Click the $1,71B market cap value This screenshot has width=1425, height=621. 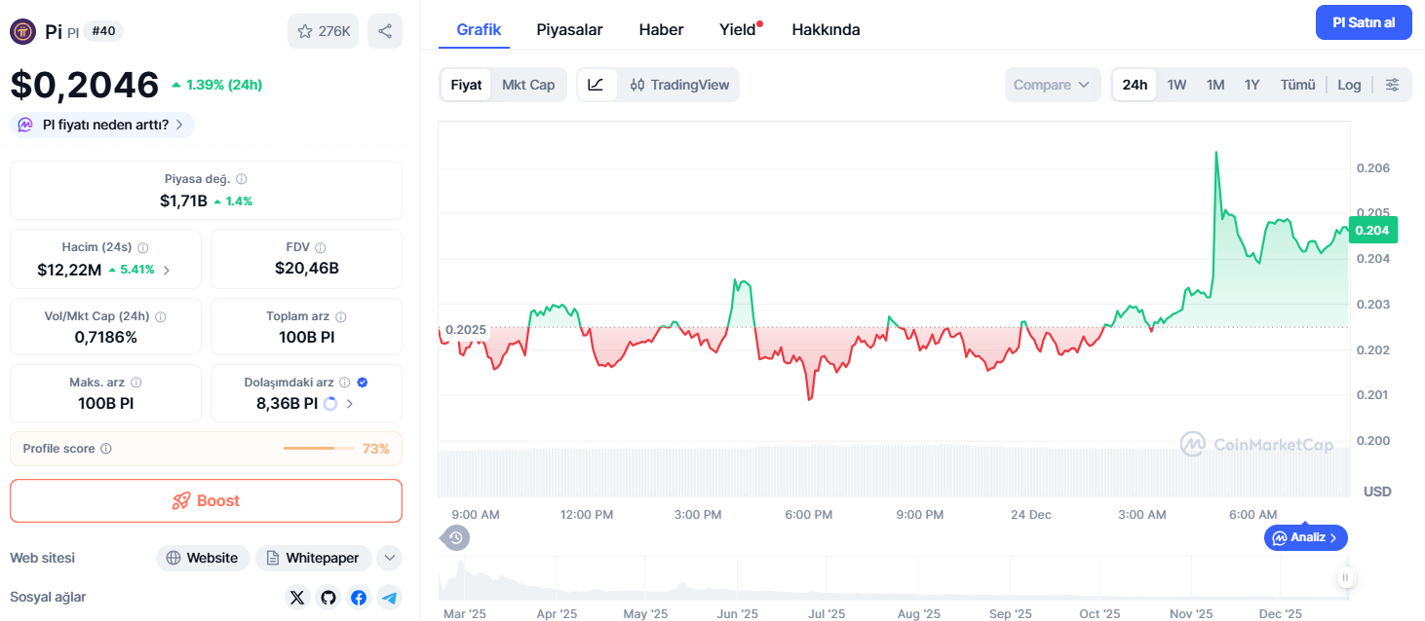[183, 201]
